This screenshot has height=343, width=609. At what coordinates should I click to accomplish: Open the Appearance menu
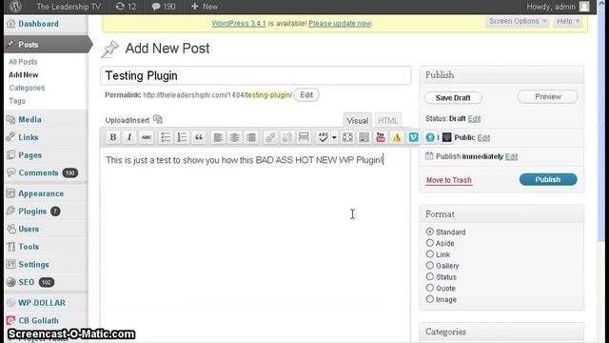41,193
